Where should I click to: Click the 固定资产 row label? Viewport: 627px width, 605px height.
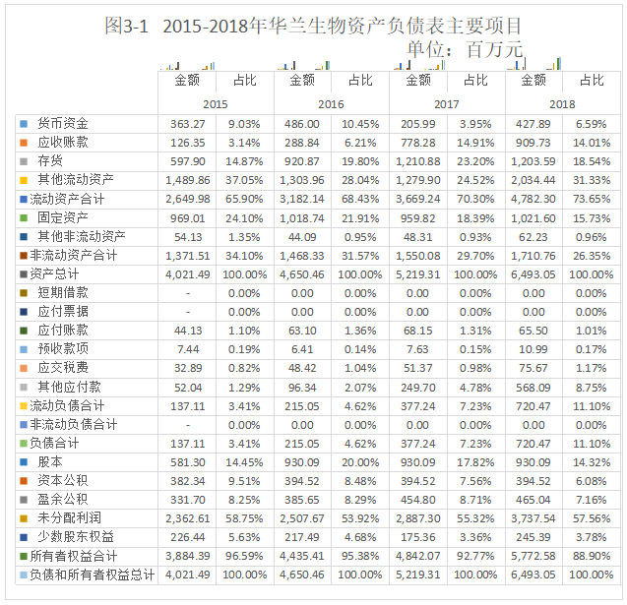(x=63, y=217)
